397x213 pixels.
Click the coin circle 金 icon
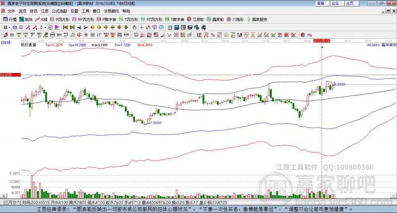(226, 35)
